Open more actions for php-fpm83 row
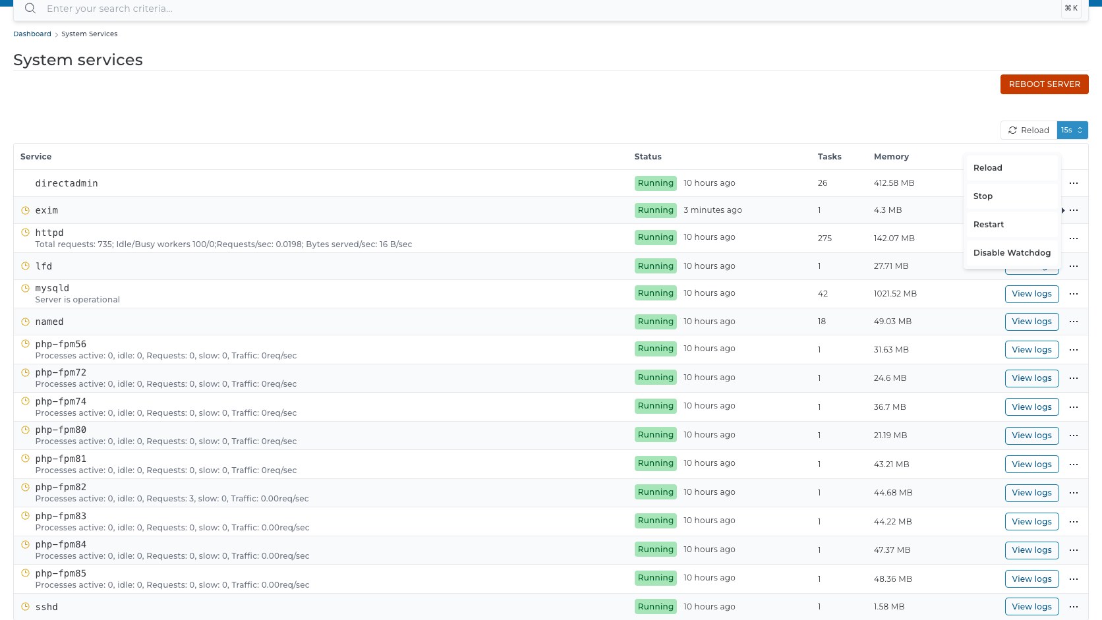The height and width of the screenshot is (620, 1102). 1074,522
